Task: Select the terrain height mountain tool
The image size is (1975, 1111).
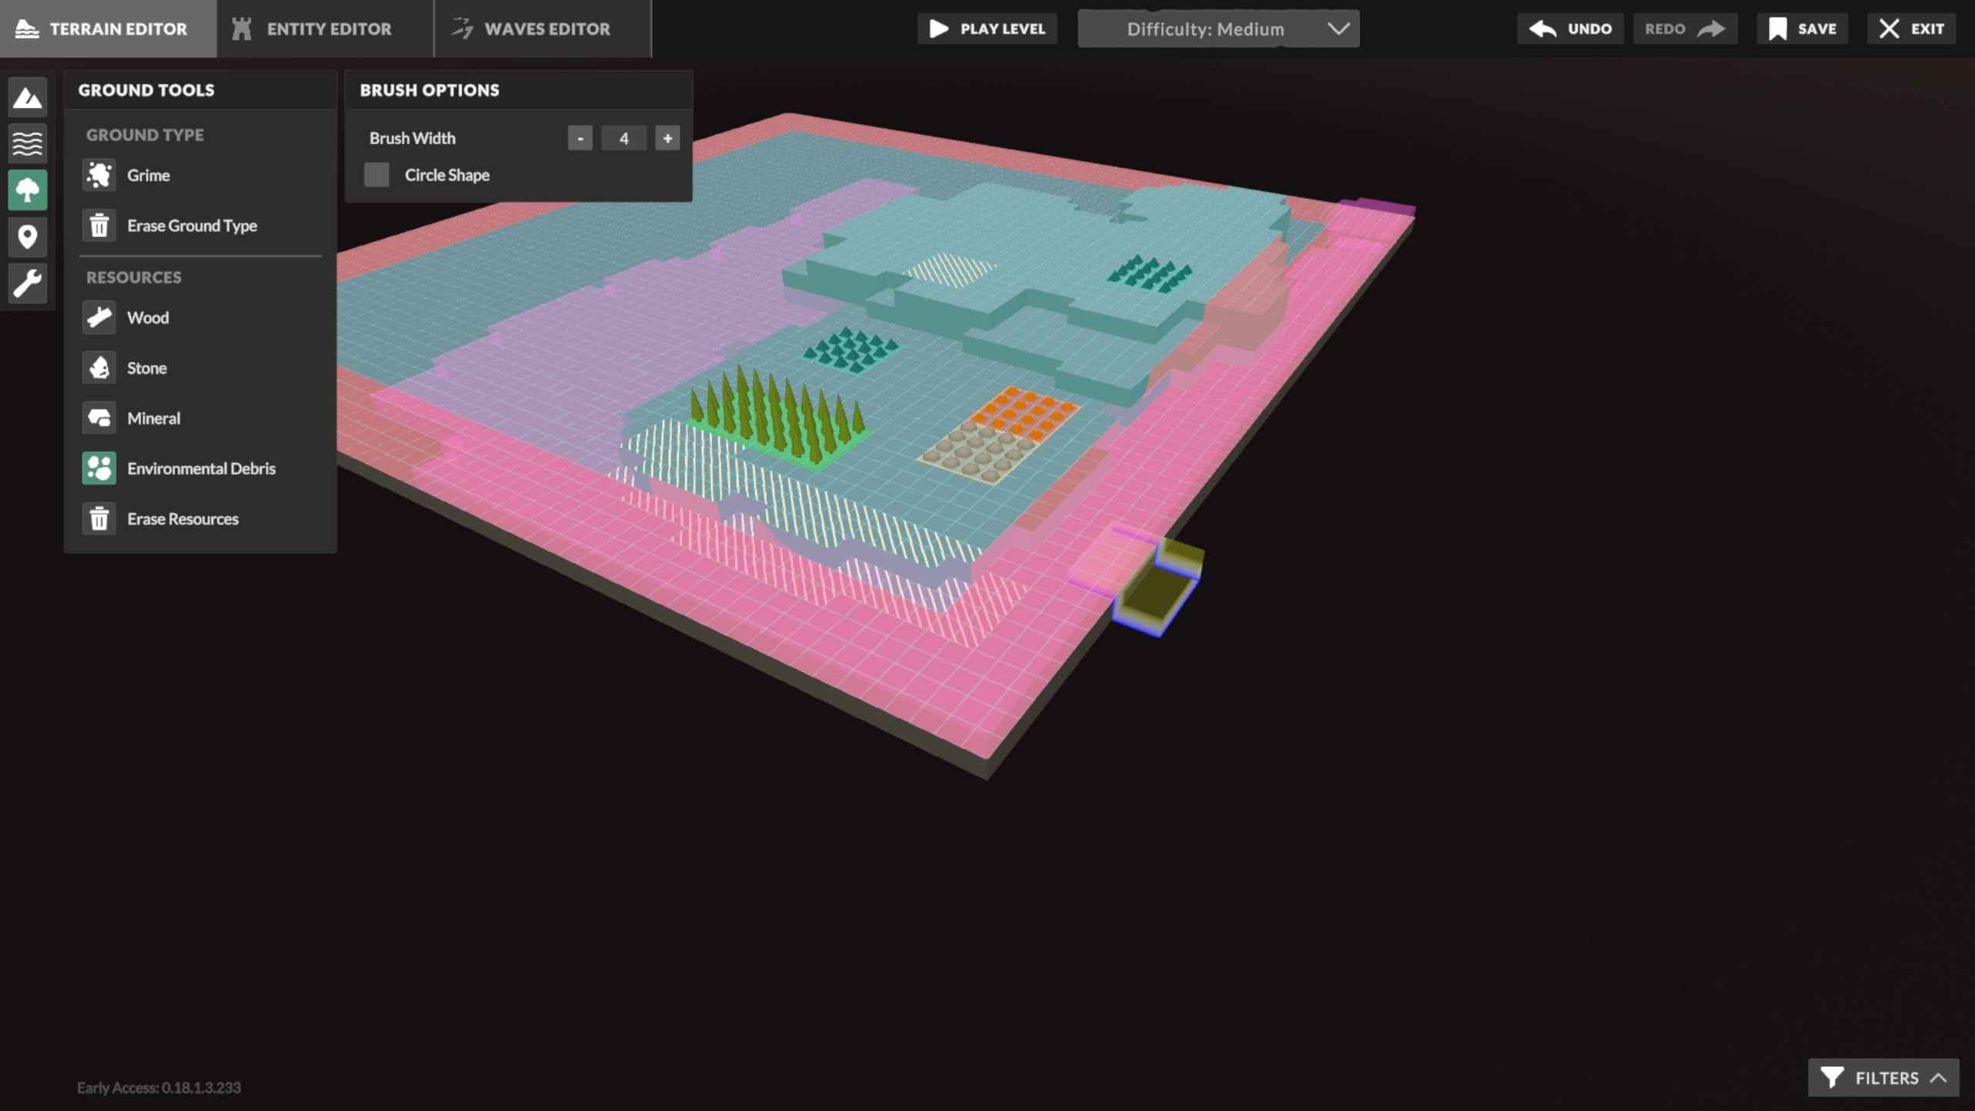Action: click(x=28, y=98)
